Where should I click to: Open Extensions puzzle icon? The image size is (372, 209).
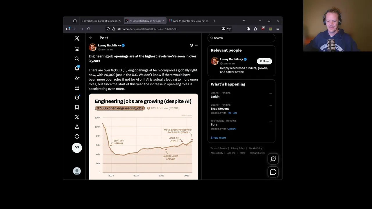(x=255, y=29)
